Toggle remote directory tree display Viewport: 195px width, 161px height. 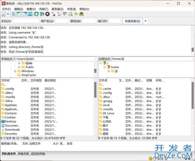[x=24, y=14]
